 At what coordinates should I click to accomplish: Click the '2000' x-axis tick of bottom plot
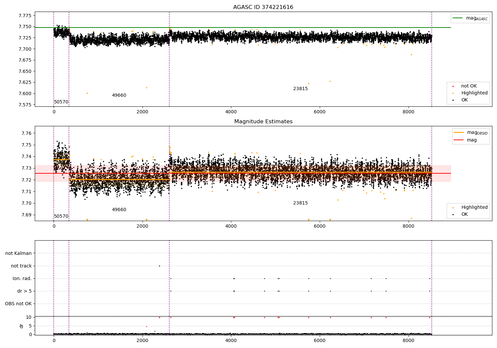click(x=142, y=340)
